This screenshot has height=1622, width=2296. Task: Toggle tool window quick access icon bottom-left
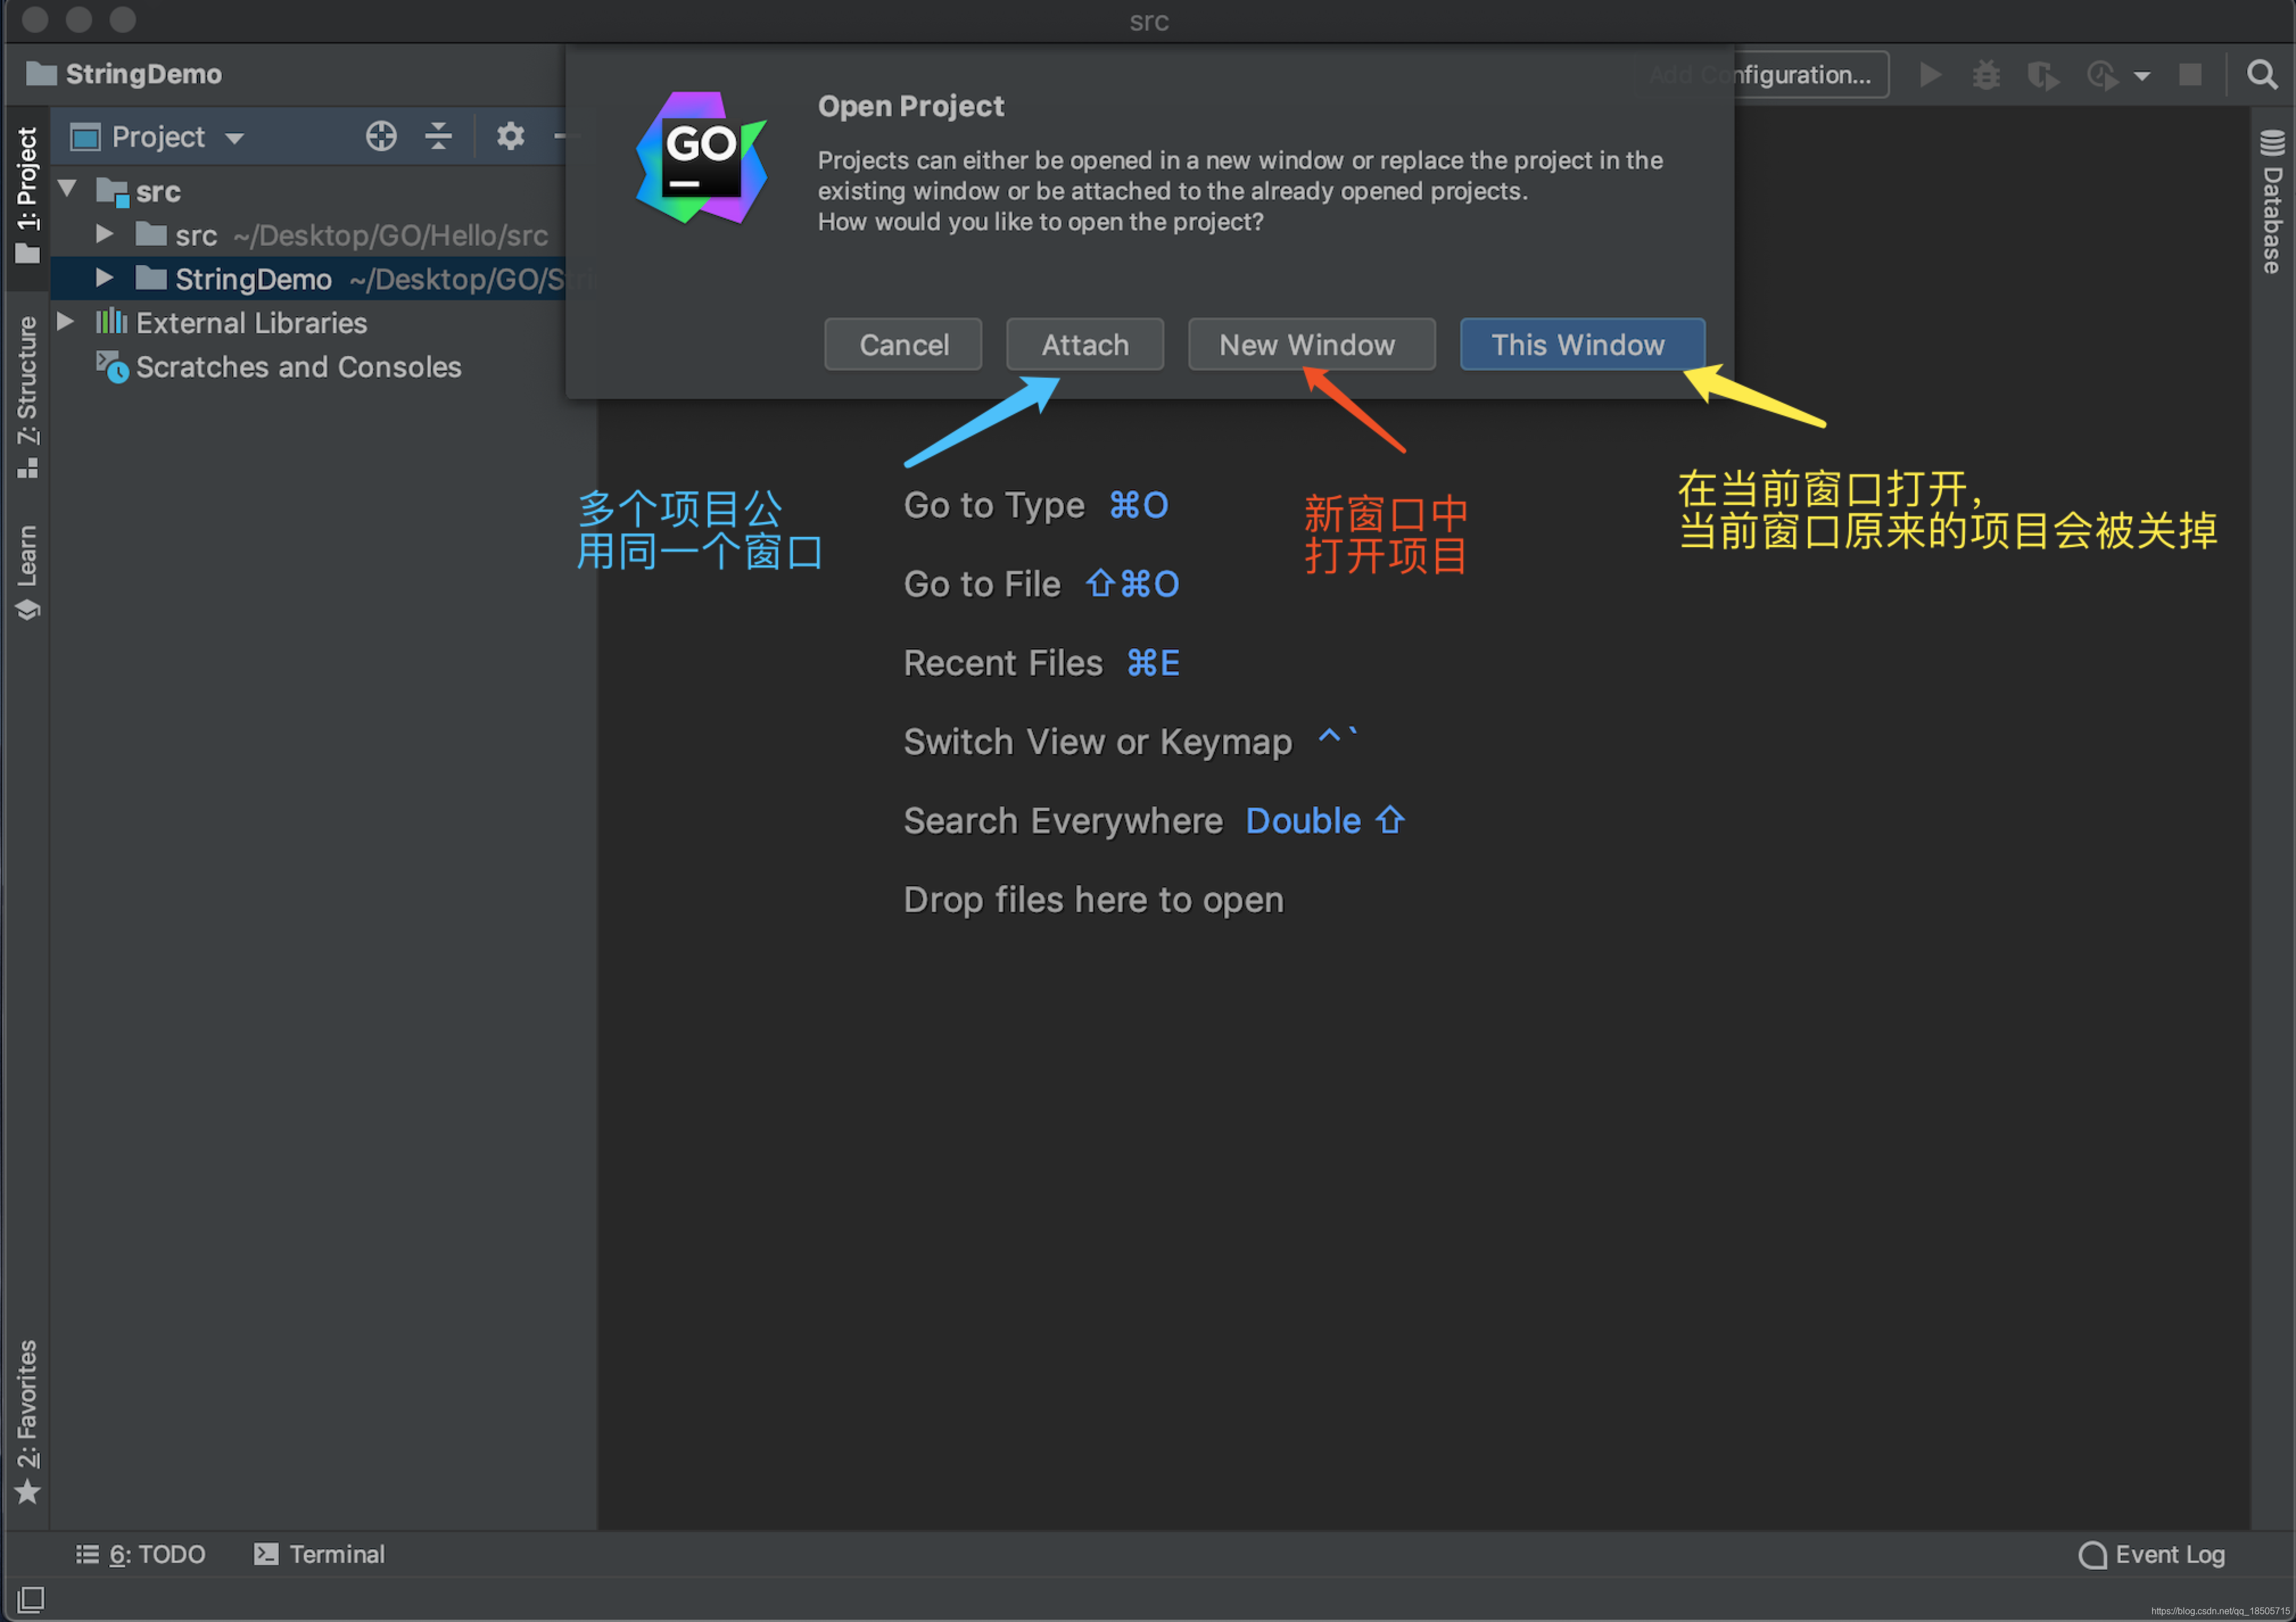30,1598
